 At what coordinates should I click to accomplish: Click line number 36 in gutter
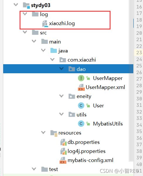(139, 138)
